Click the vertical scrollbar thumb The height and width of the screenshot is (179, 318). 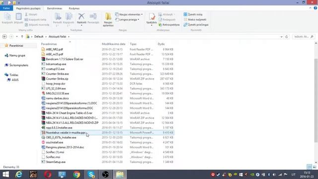click(x=316, y=100)
